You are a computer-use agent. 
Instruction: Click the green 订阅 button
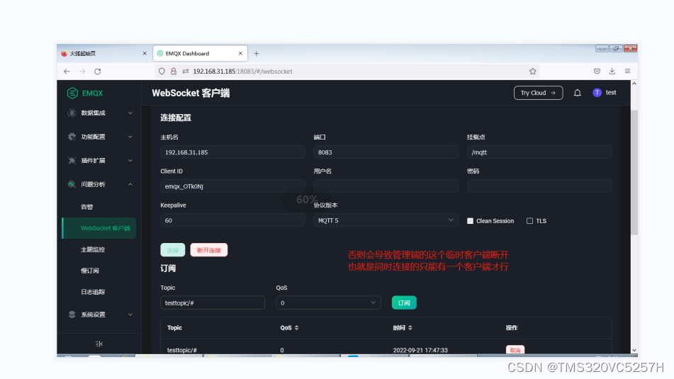point(404,303)
